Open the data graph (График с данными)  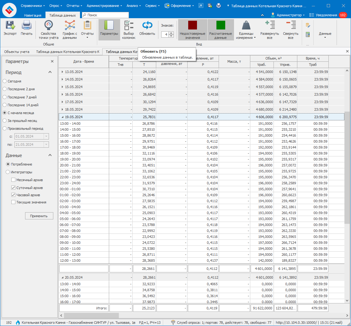[70, 29]
